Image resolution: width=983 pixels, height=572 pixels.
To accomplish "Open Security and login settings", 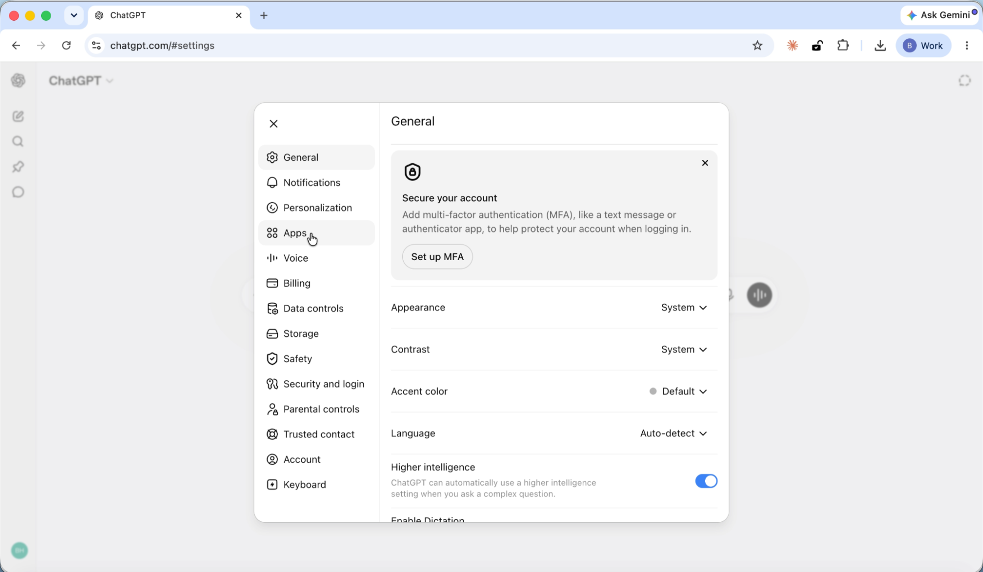I will coord(316,384).
